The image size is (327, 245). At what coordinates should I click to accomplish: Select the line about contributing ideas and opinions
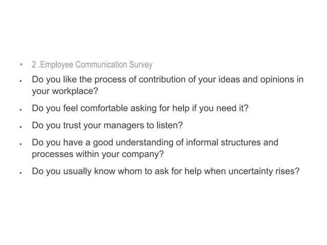click(x=168, y=80)
